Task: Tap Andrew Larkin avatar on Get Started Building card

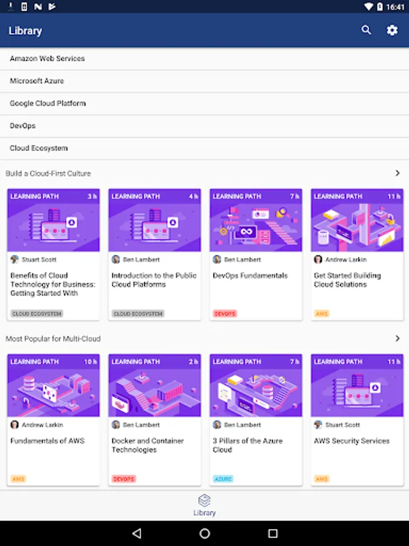Action: 318,260
